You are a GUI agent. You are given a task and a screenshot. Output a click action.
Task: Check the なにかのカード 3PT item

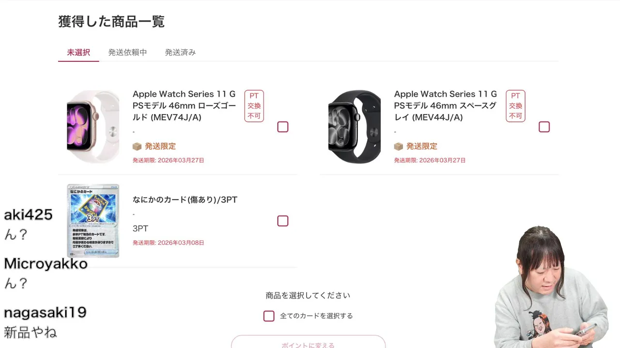point(283,221)
